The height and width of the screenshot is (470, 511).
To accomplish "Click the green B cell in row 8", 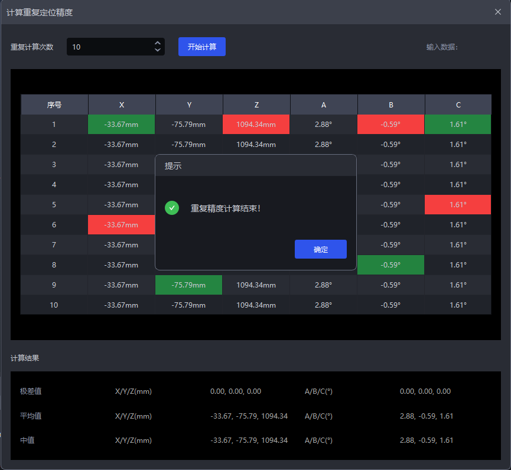I will [390, 265].
